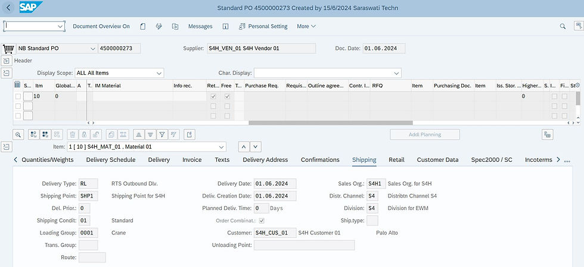This screenshot has width=584, height=267.
Task: Open Personal Setting
Action: coord(263,26)
